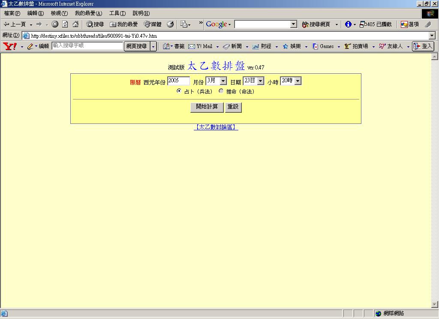Go to the Home page icon
The width and height of the screenshot is (439, 319).
click(75, 24)
